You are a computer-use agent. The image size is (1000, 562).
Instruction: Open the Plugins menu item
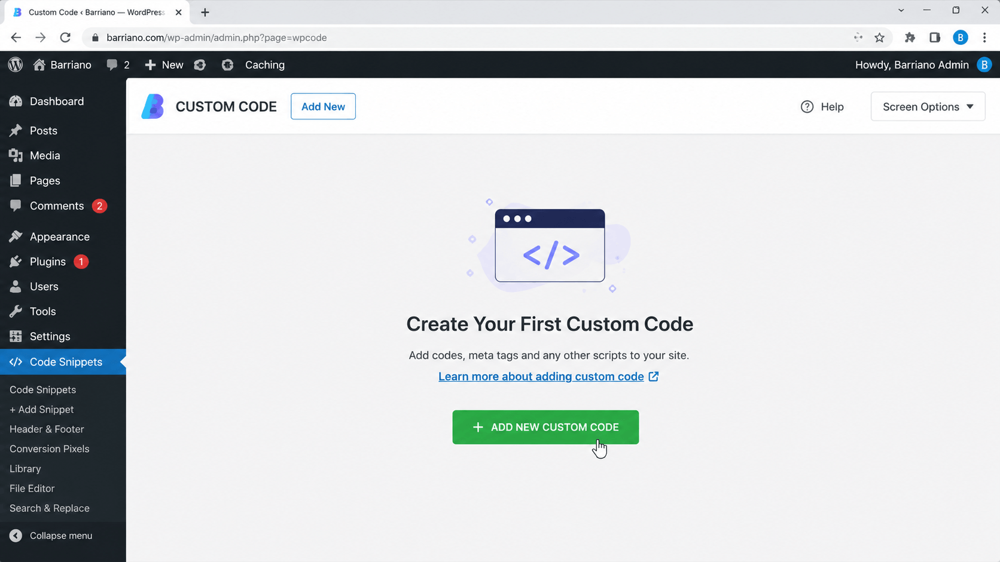48,262
